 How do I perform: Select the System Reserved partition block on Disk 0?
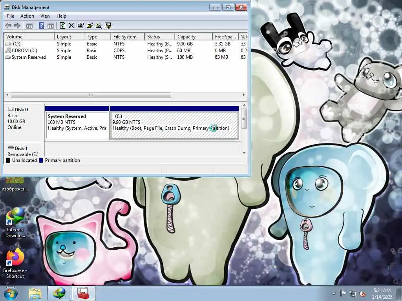77,123
